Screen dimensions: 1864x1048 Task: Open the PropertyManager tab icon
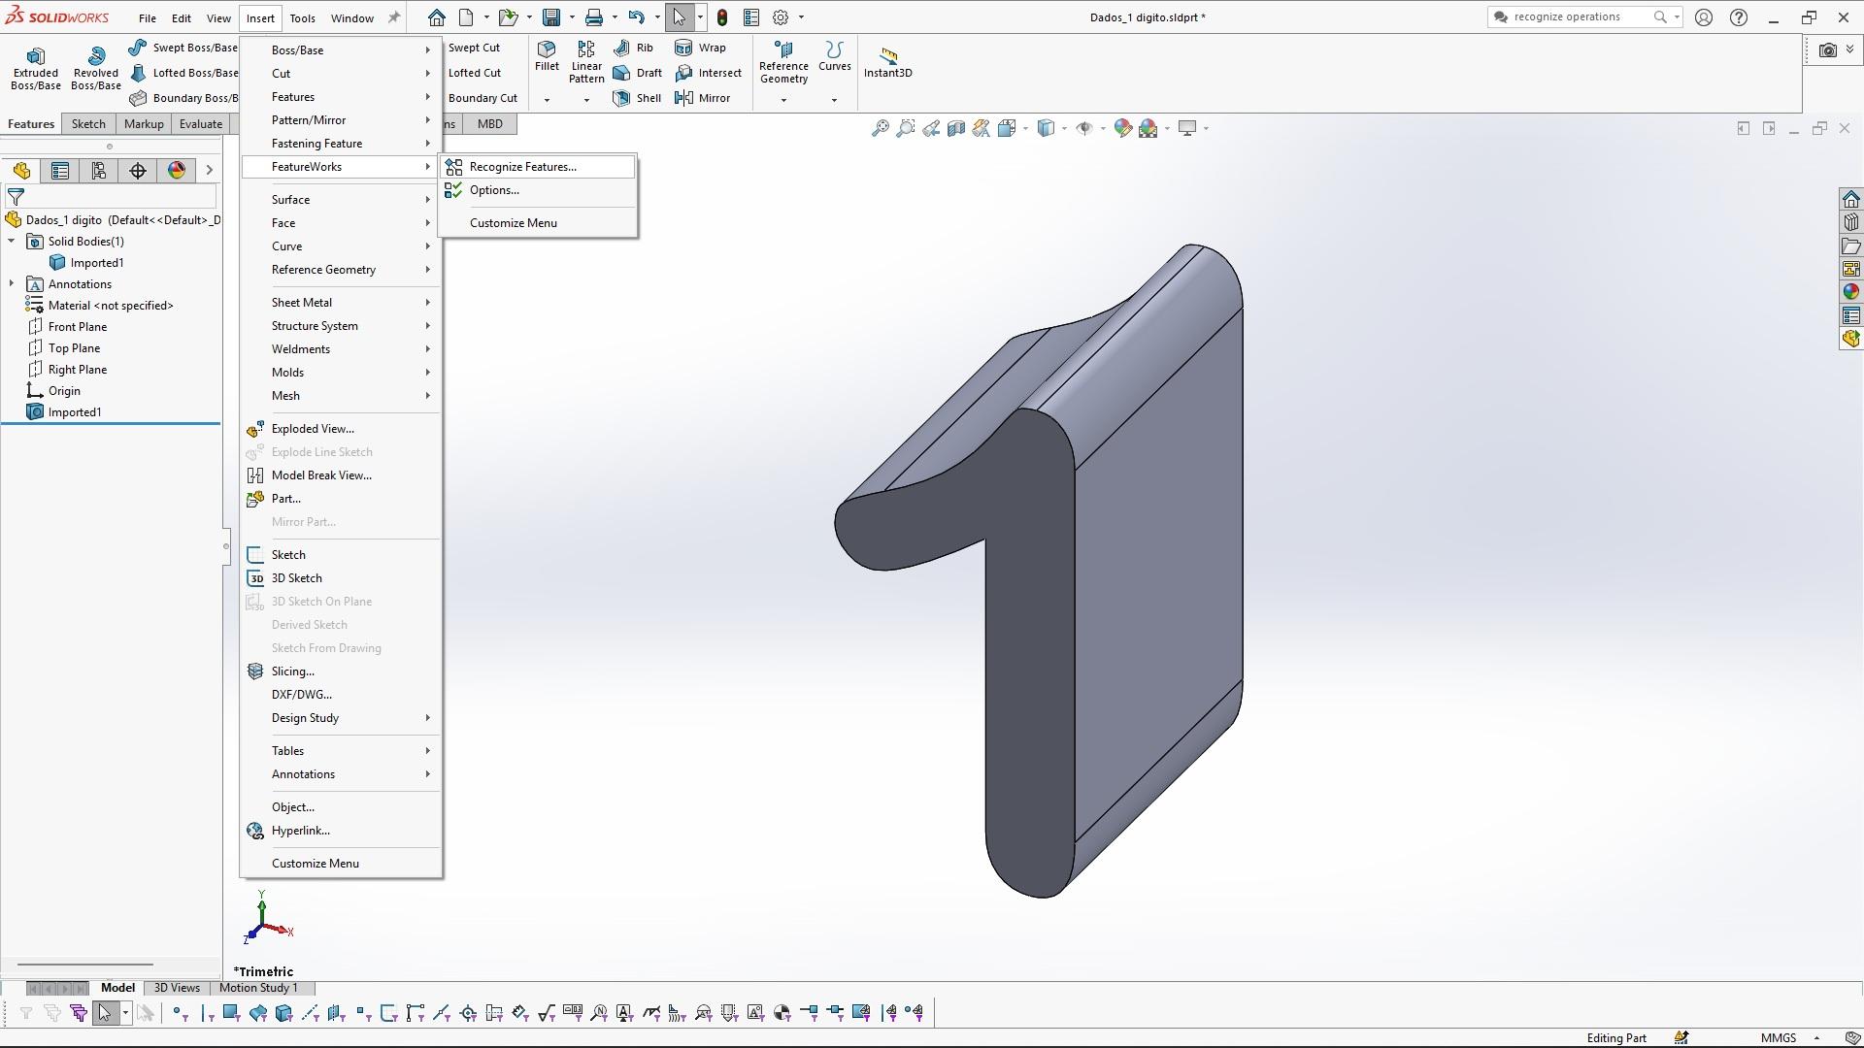[60, 171]
